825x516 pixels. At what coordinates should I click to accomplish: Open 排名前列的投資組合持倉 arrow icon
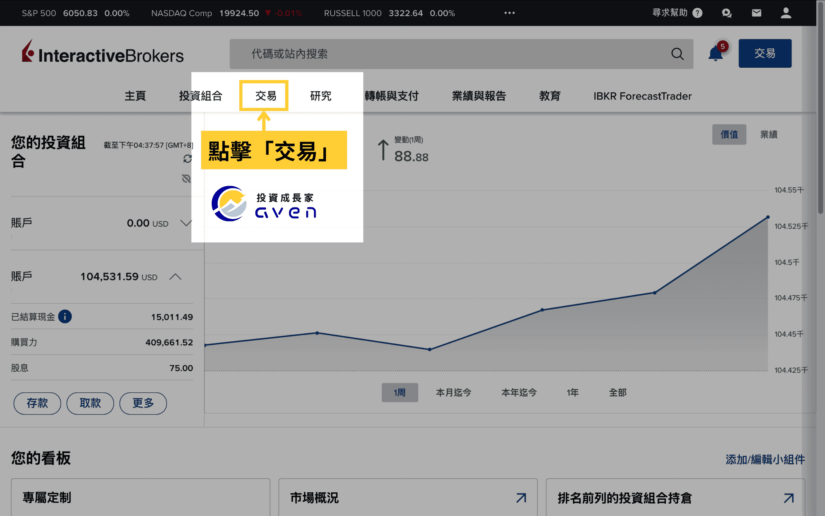(789, 498)
